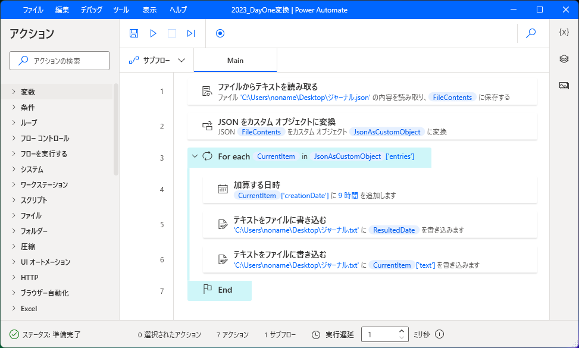Open the デバッグ menu
Image resolution: width=579 pixels, height=348 pixels.
point(91,10)
